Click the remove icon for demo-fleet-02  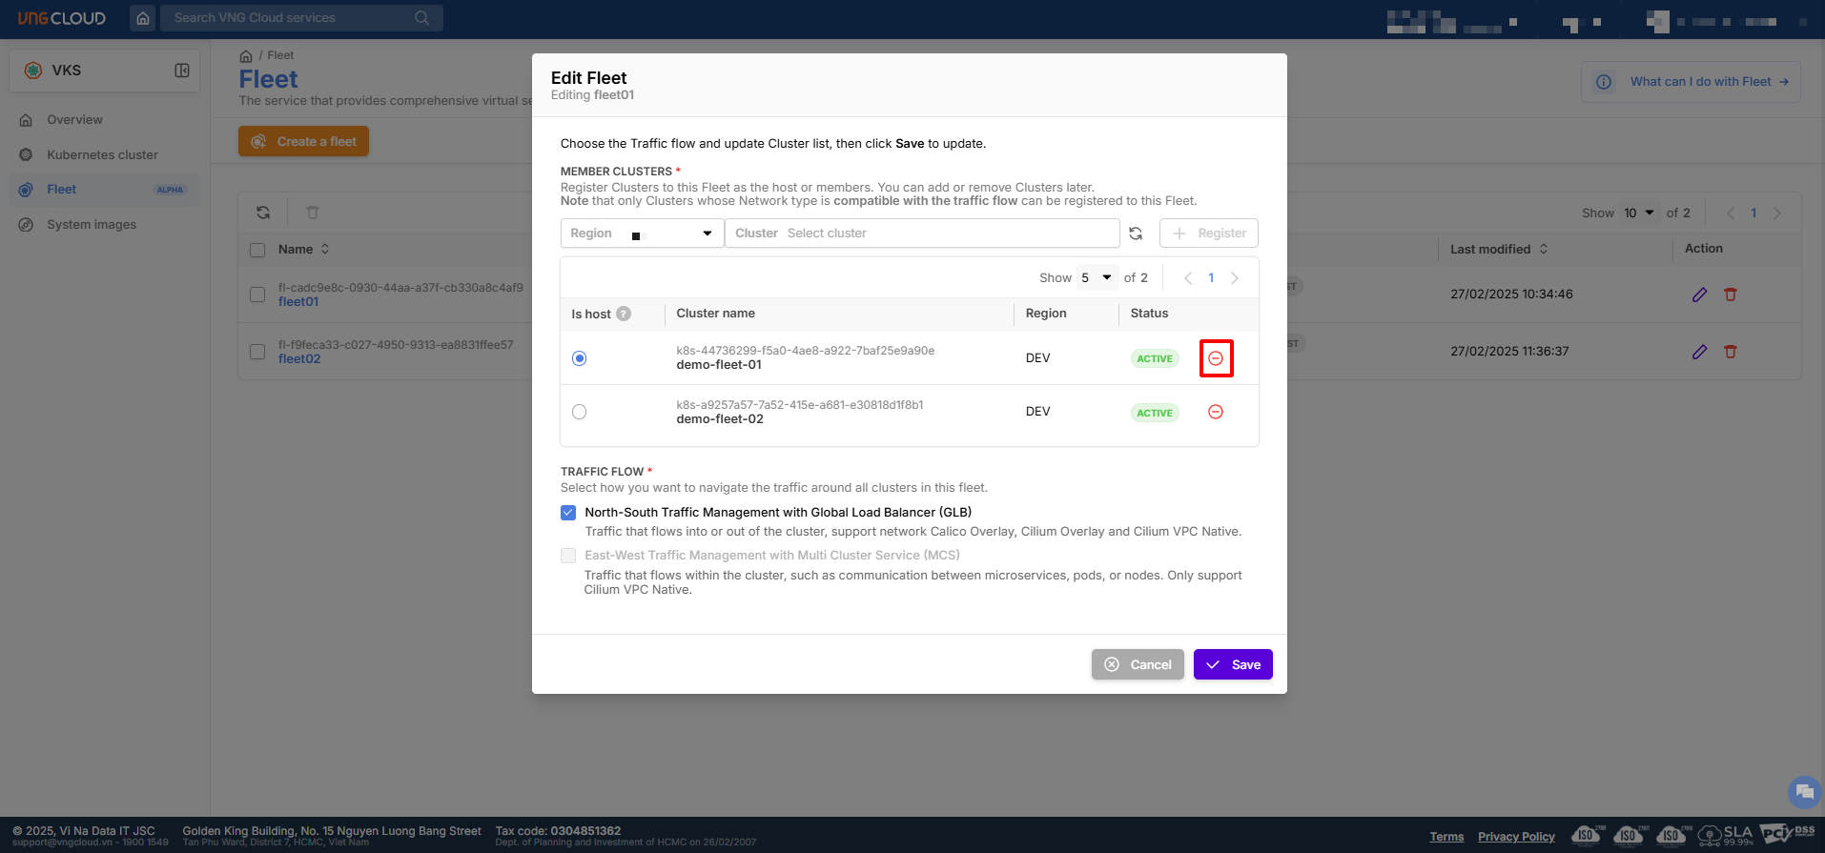1216,412
